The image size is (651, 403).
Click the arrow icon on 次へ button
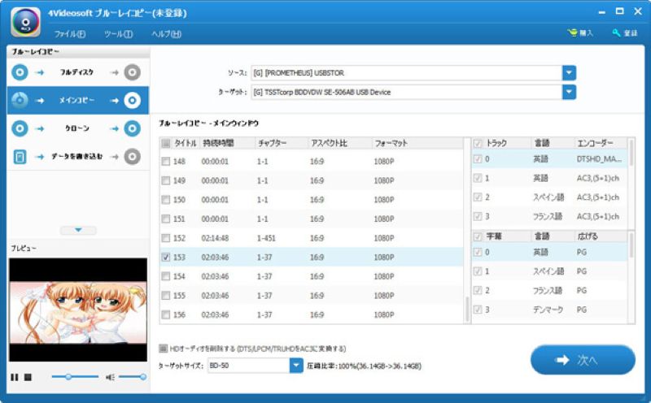pyautogui.click(x=562, y=360)
